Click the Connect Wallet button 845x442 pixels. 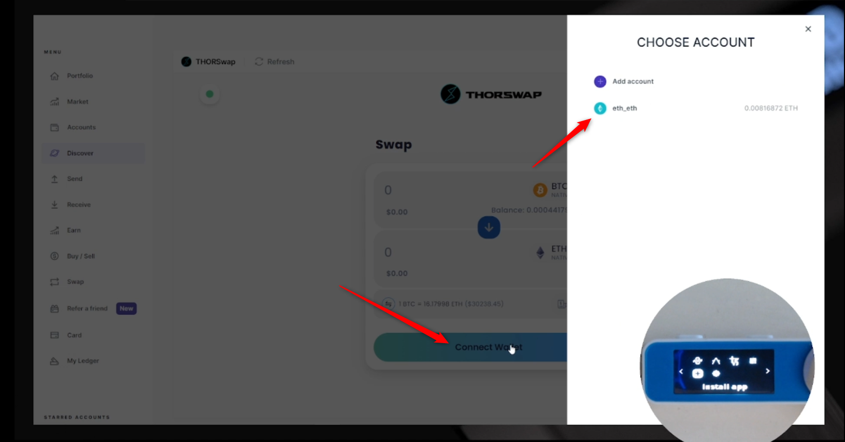(x=470, y=347)
